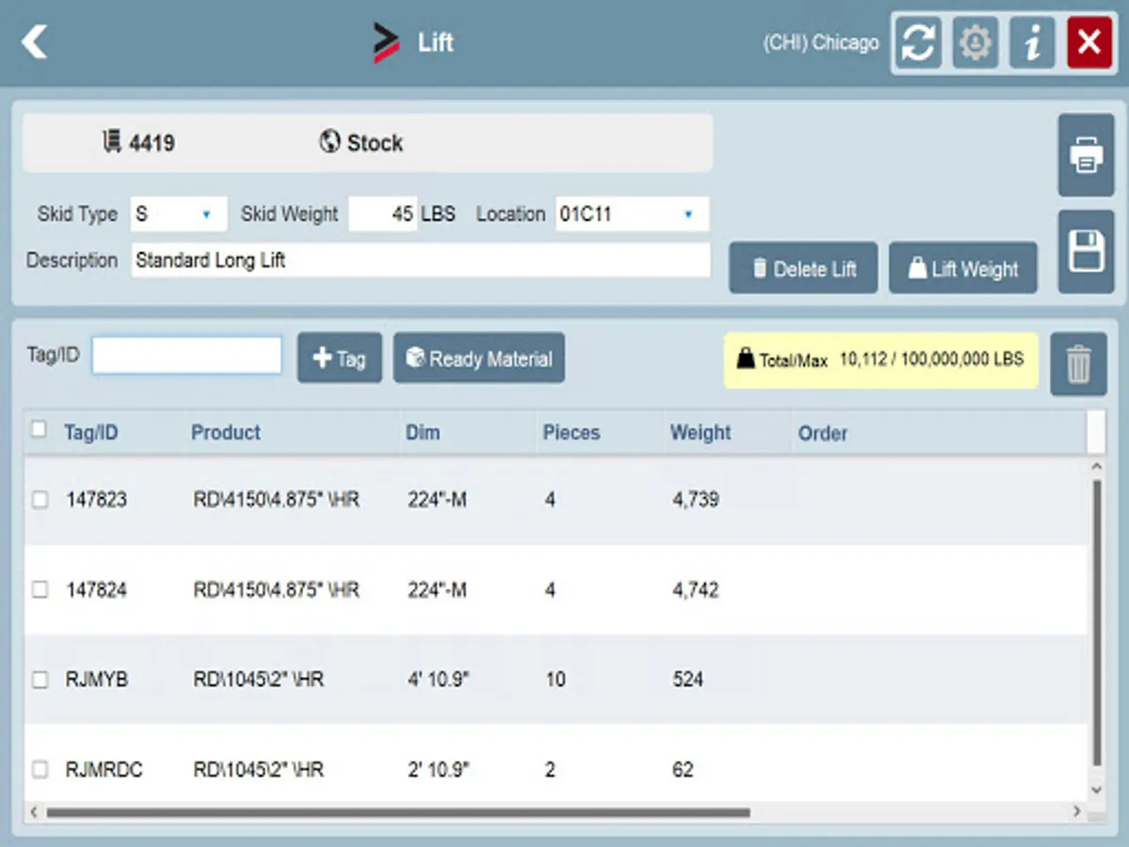Add tag with the + Tag button
This screenshot has height=847, width=1129.
click(x=340, y=358)
